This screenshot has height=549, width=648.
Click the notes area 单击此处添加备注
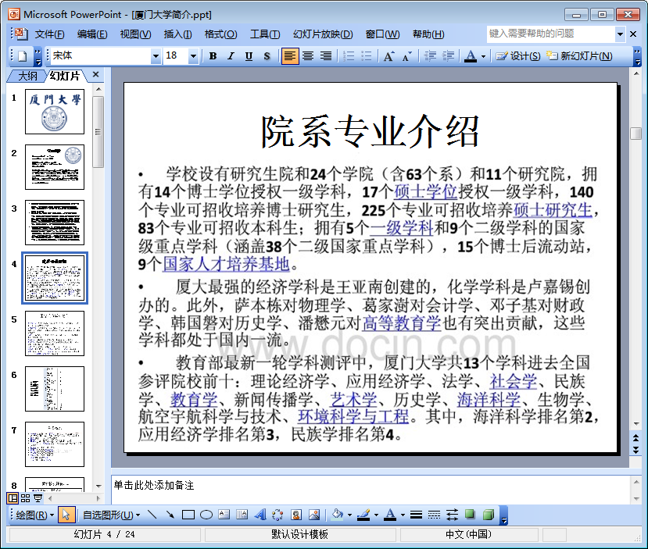point(371,490)
